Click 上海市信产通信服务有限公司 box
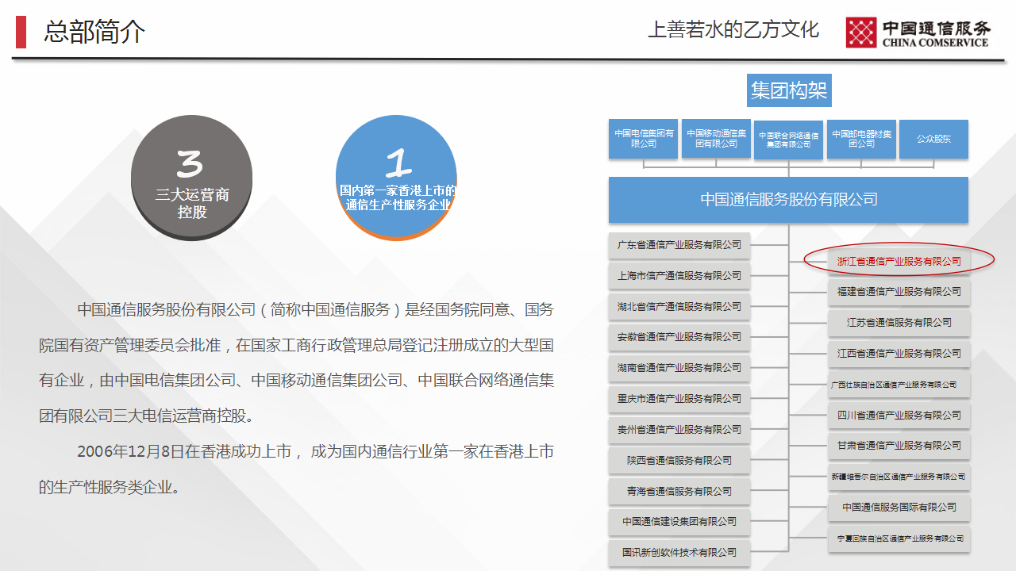Viewport: 1016px width, 571px height. tap(679, 276)
